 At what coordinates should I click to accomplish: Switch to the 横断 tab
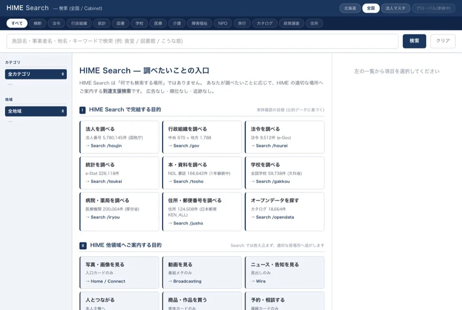pyautogui.click(x=38, y=23)
